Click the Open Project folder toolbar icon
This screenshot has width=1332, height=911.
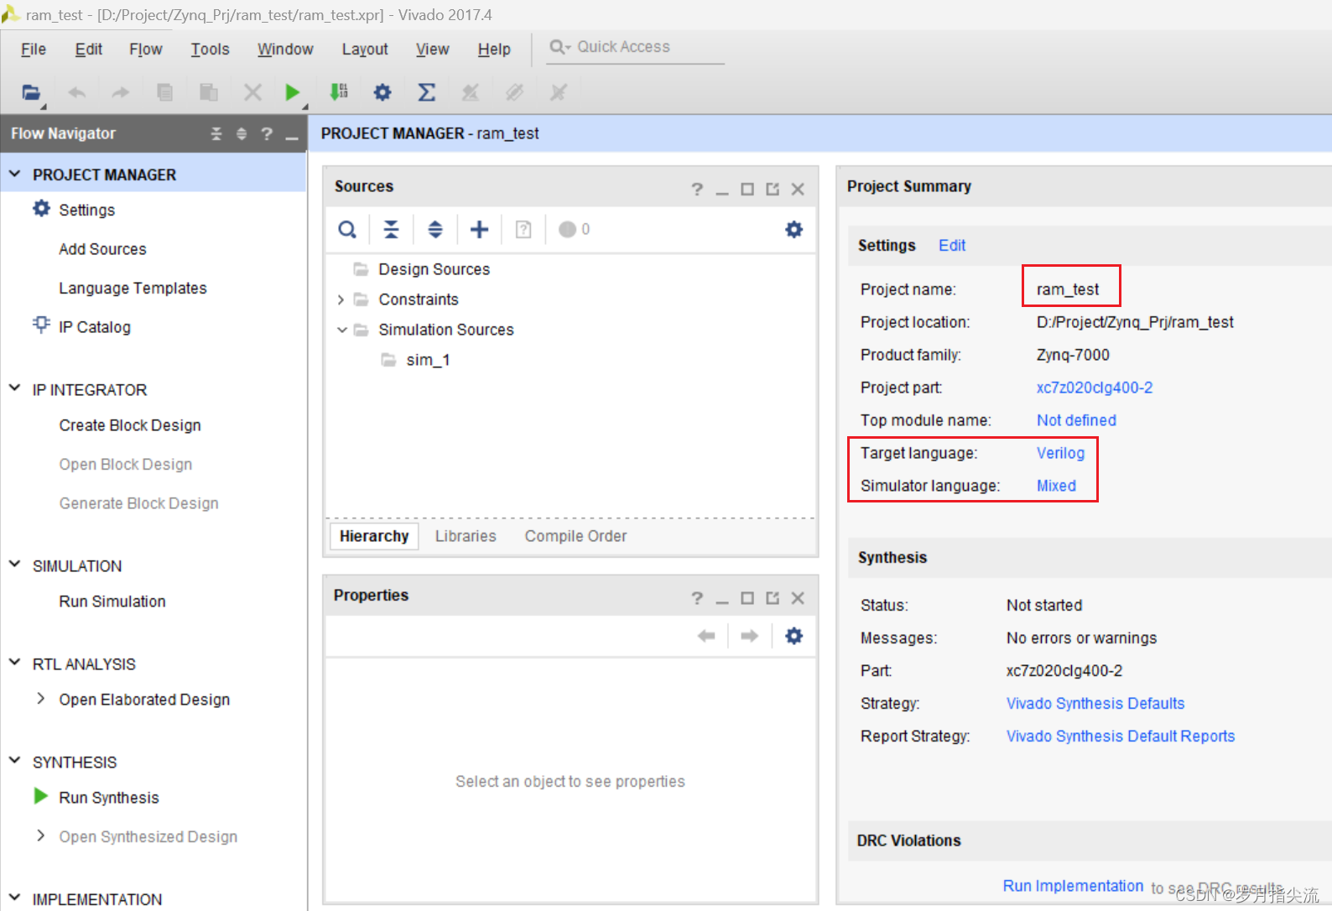(x=31, y=92)
